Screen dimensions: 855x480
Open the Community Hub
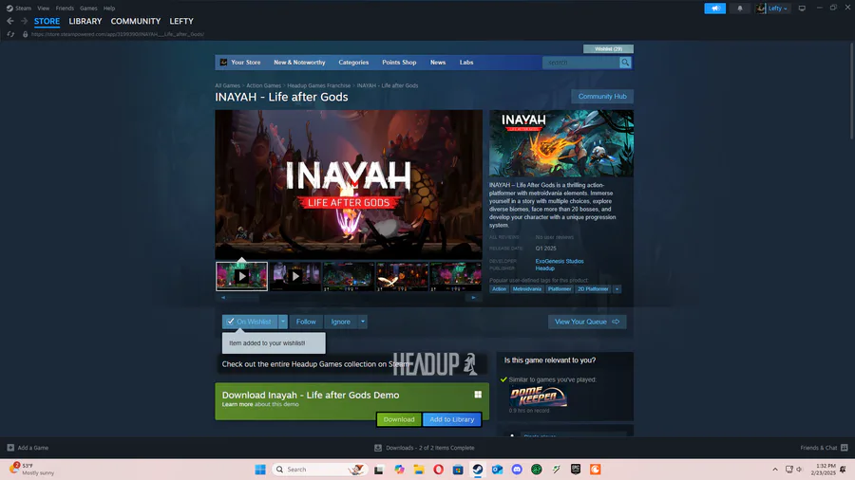coord(602,97)
